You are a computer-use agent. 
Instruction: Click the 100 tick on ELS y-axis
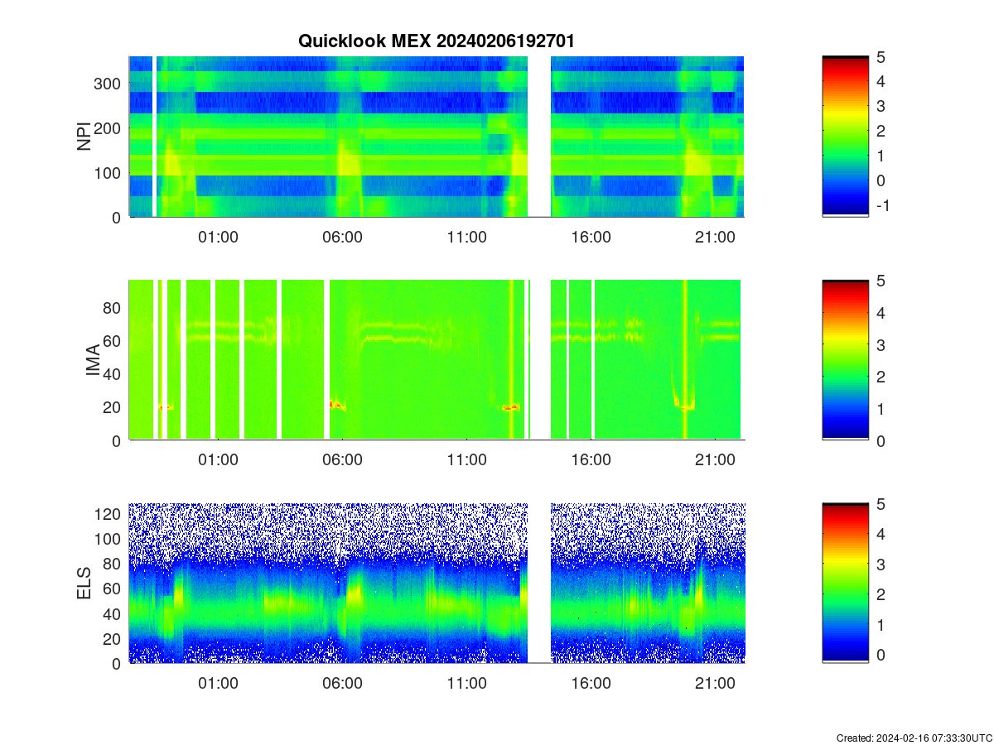tap(109, 539)
